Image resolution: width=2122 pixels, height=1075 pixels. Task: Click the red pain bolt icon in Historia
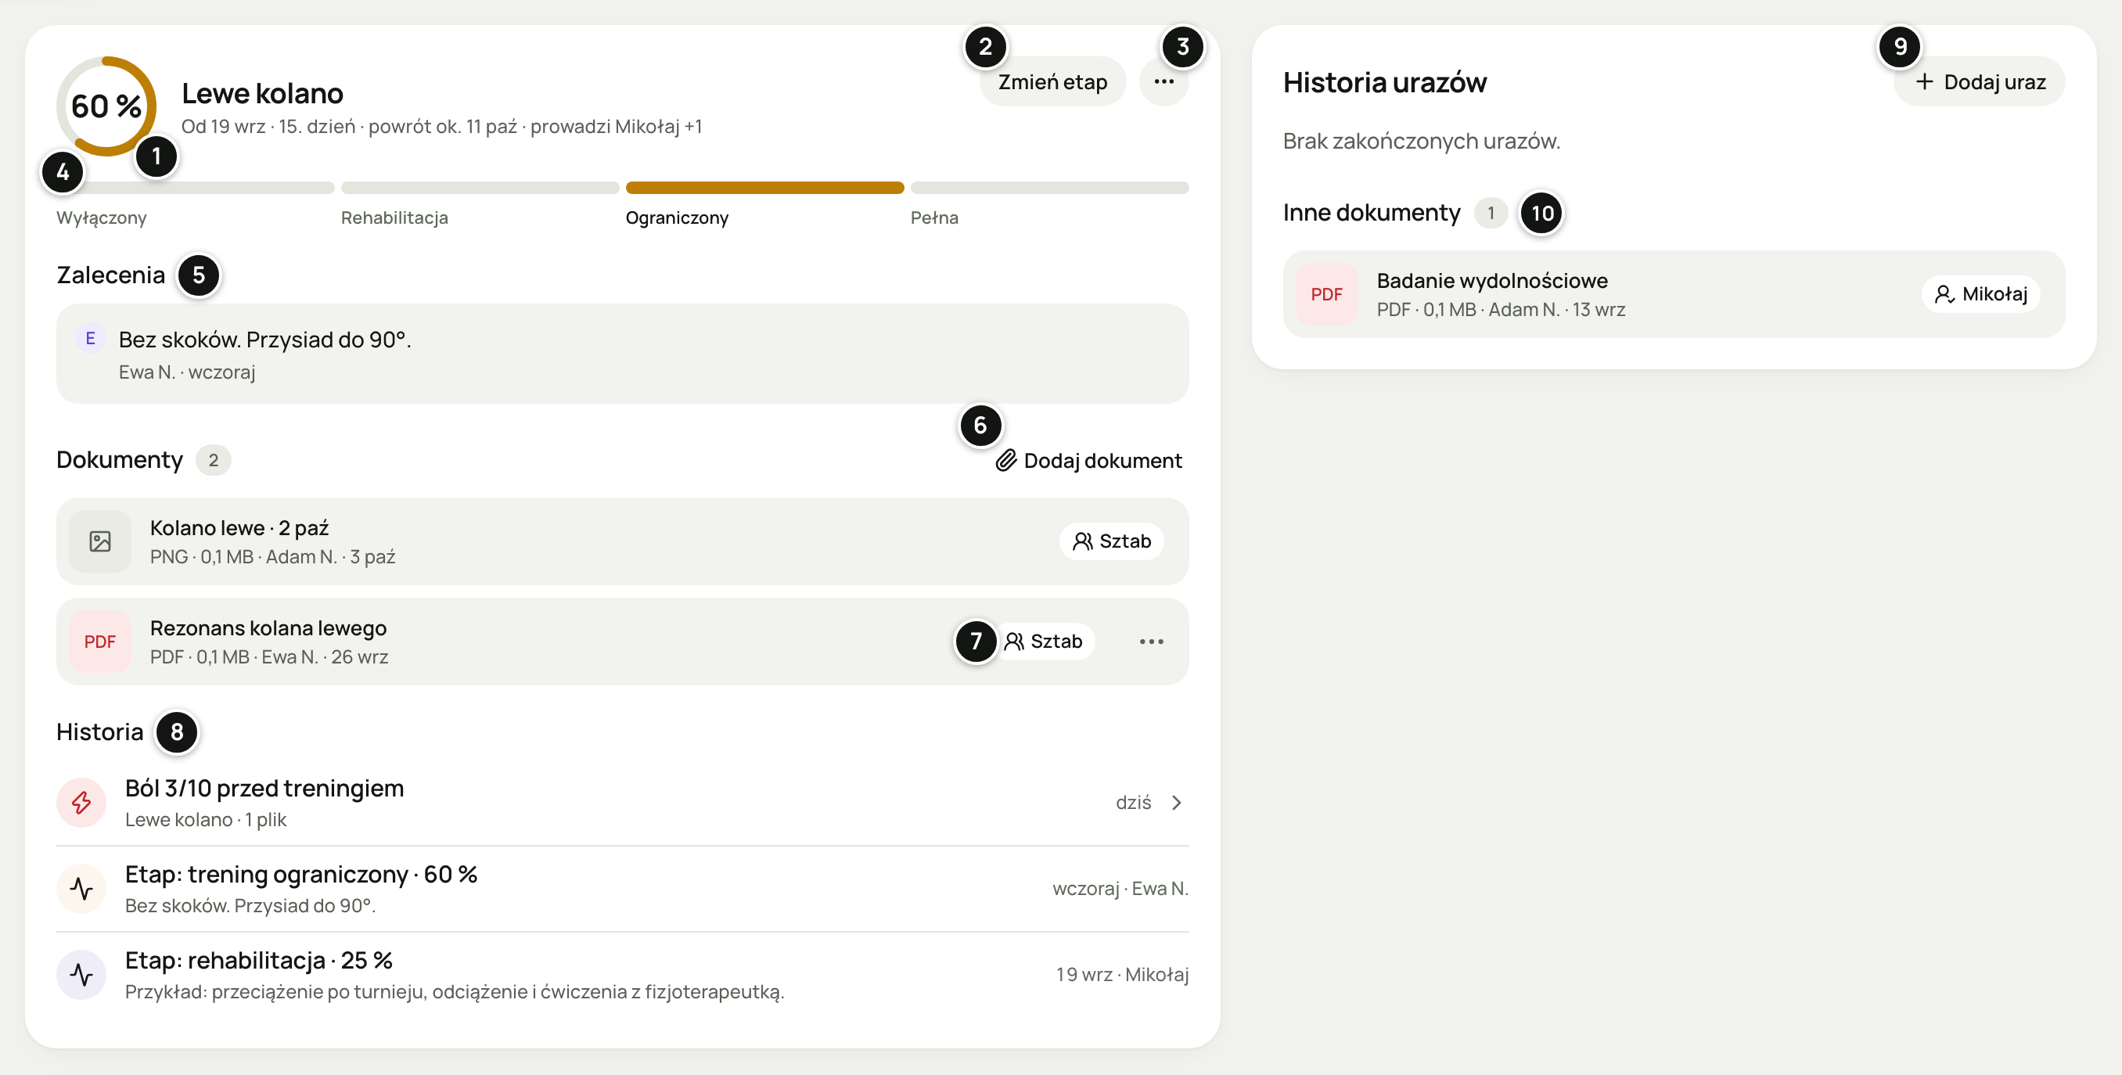point(81,802)
